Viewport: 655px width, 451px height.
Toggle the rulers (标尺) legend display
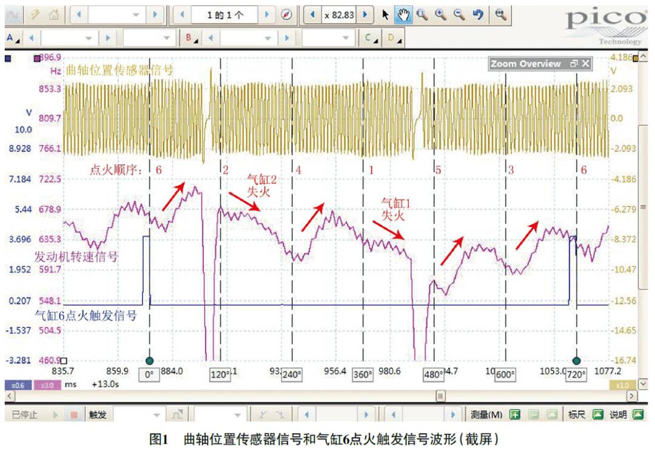click(597, 415)
